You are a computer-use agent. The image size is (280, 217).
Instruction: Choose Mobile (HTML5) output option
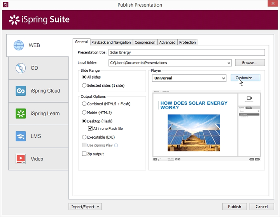pyautogui.click(x=84, y=112)
